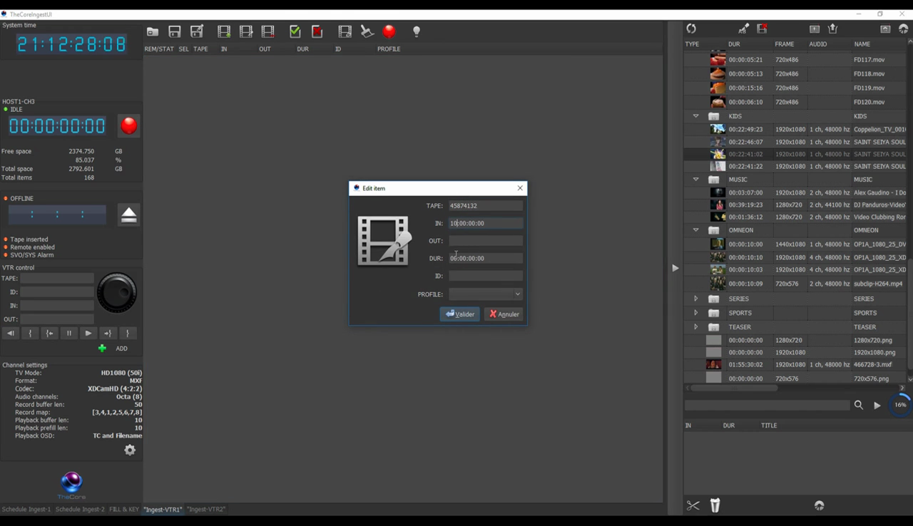The height and width of the screenshot is (526, 913).
Task: Collapse the KIDS folder
Action: pos(695,116)
